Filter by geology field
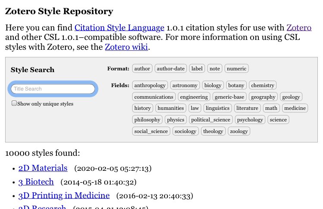 click(291, 97)
